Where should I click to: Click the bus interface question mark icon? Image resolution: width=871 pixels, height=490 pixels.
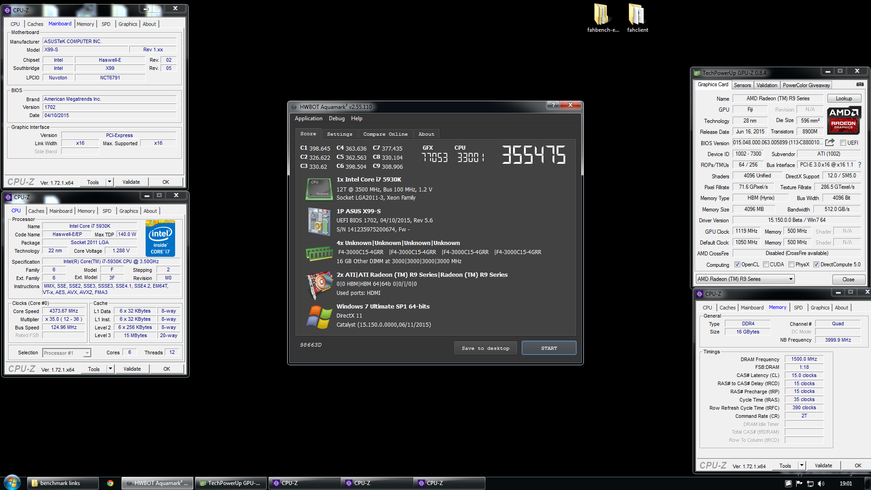[x=859, y=165]
